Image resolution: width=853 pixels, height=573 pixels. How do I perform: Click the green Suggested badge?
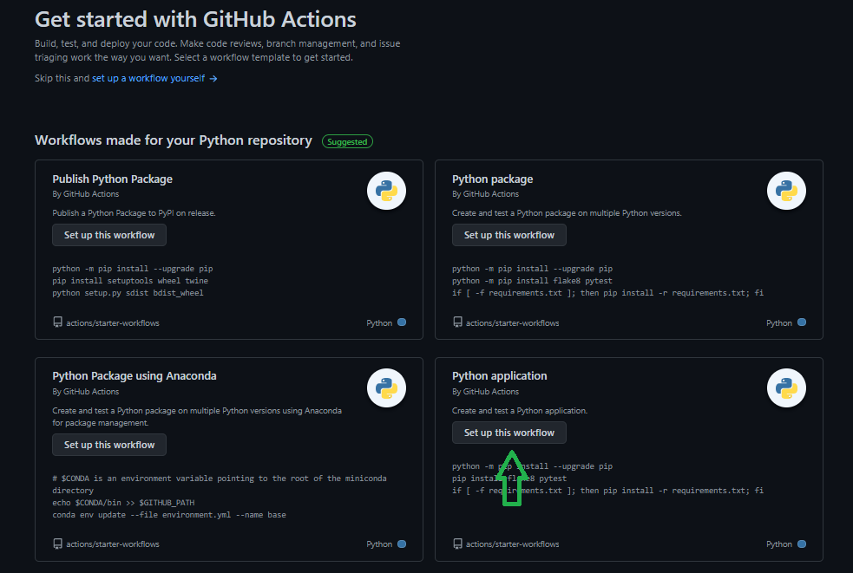tap(347, 141)
